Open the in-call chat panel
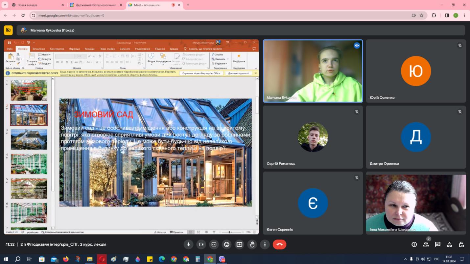The image size is (470, 264). (x=437, y=244)
